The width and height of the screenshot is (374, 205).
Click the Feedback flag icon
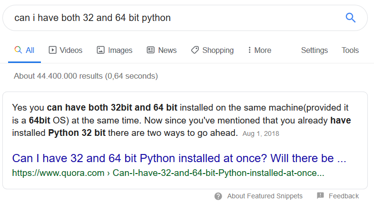(320, 195)
